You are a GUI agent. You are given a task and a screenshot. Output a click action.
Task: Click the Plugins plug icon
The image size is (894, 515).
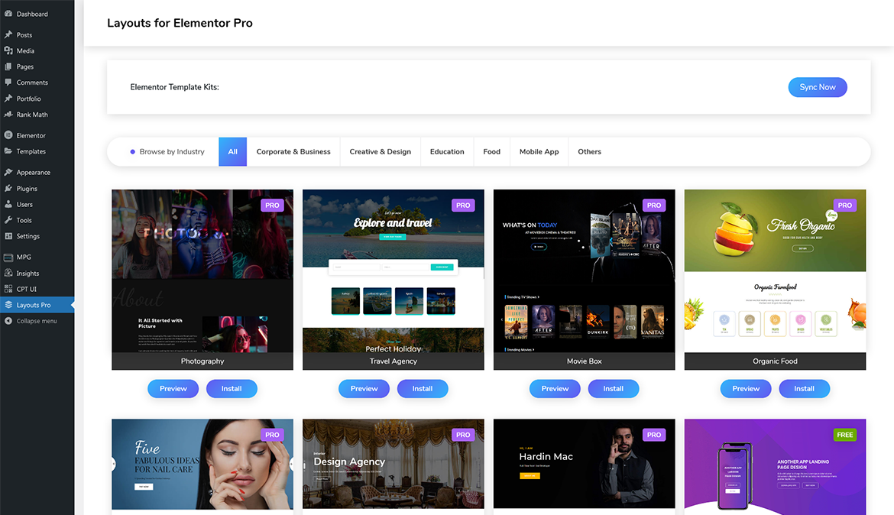coord(8,189)
